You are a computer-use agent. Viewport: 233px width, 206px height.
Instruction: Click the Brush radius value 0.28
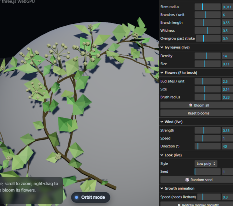pyautogui.click(x=227, y=97)
